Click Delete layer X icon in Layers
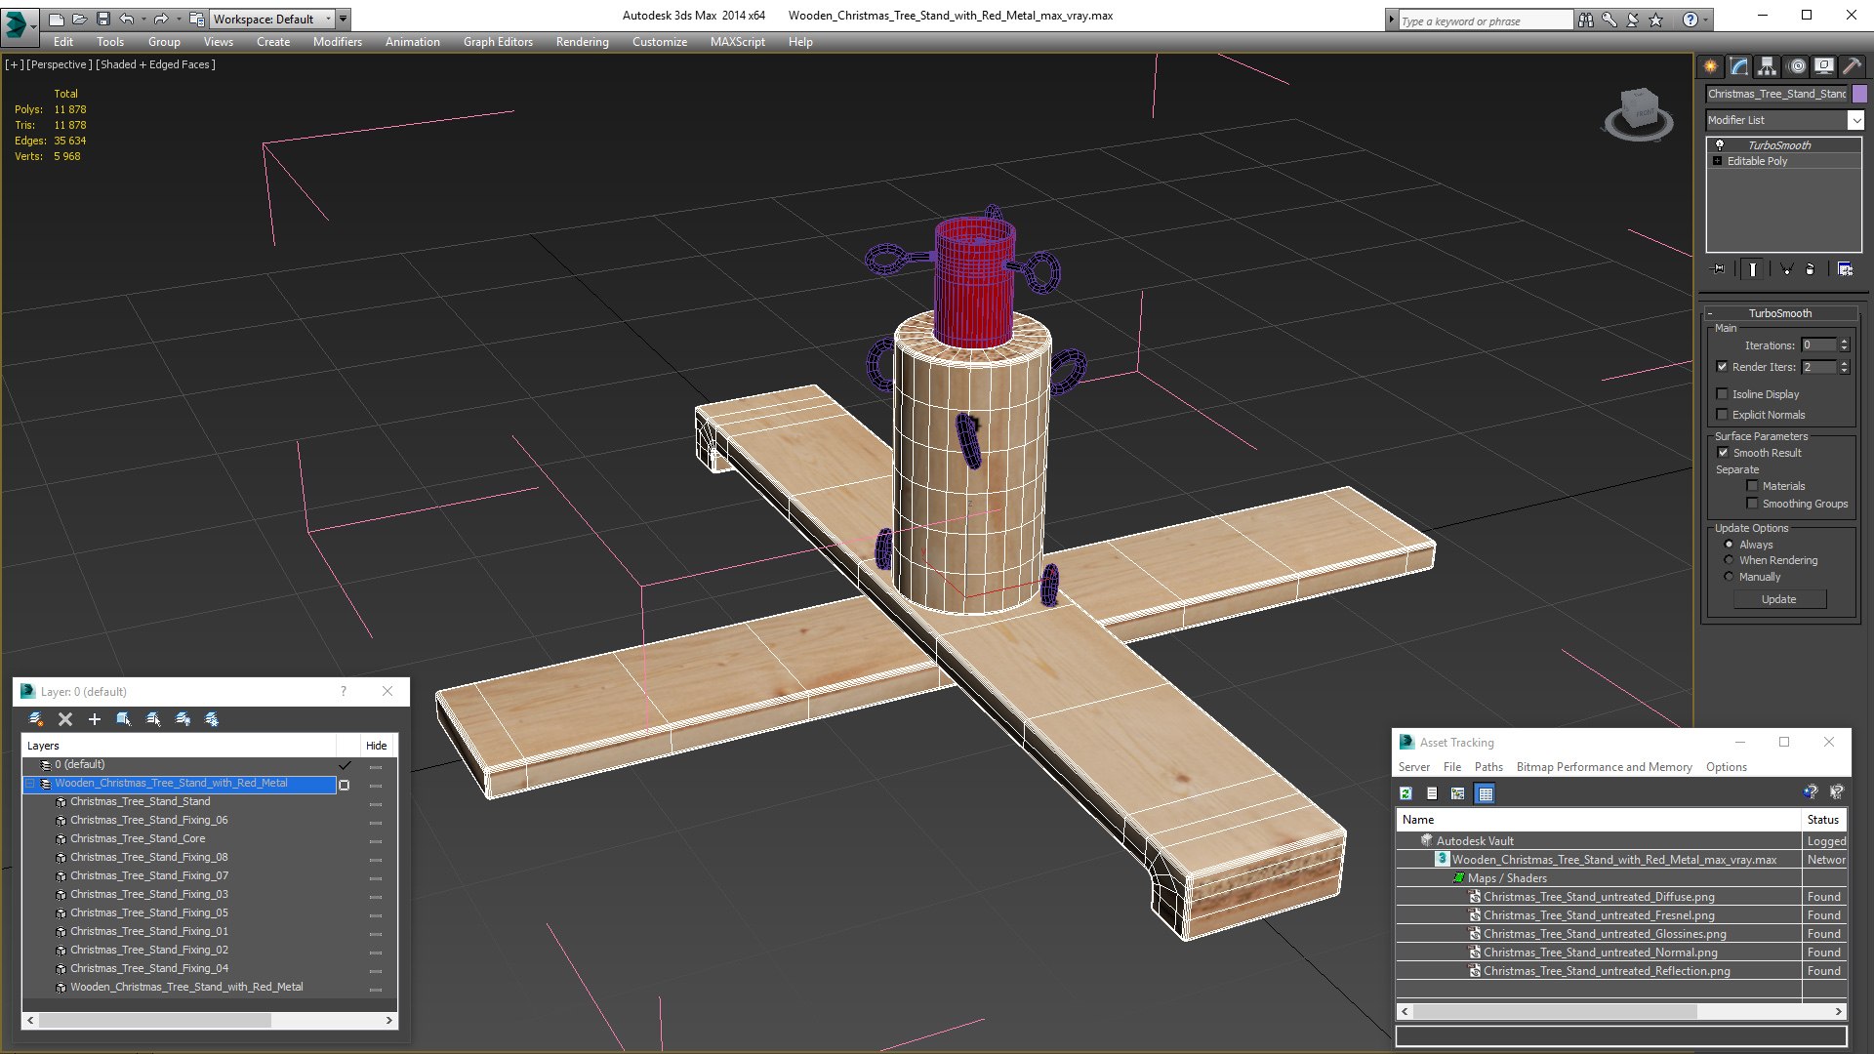The height and width of the screenshot is (1054, 1874). click(x=65, y=719)
